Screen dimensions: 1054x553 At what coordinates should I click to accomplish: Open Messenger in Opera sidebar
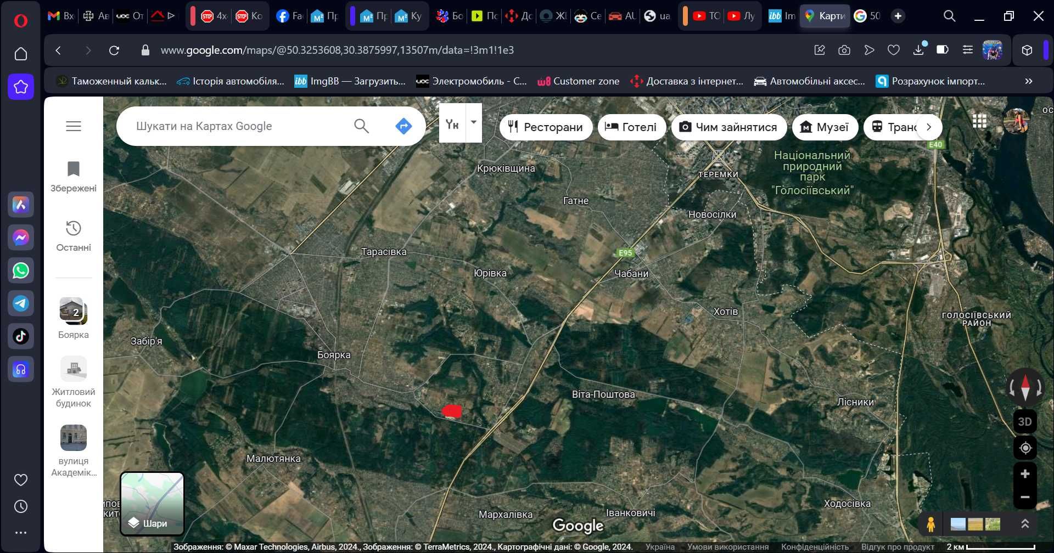click(21, 238)
